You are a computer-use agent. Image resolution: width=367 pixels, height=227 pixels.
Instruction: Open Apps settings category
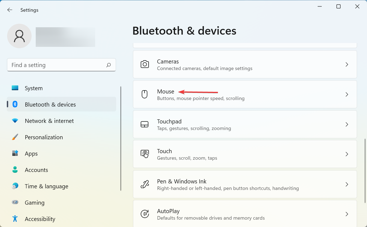point(61,153)
